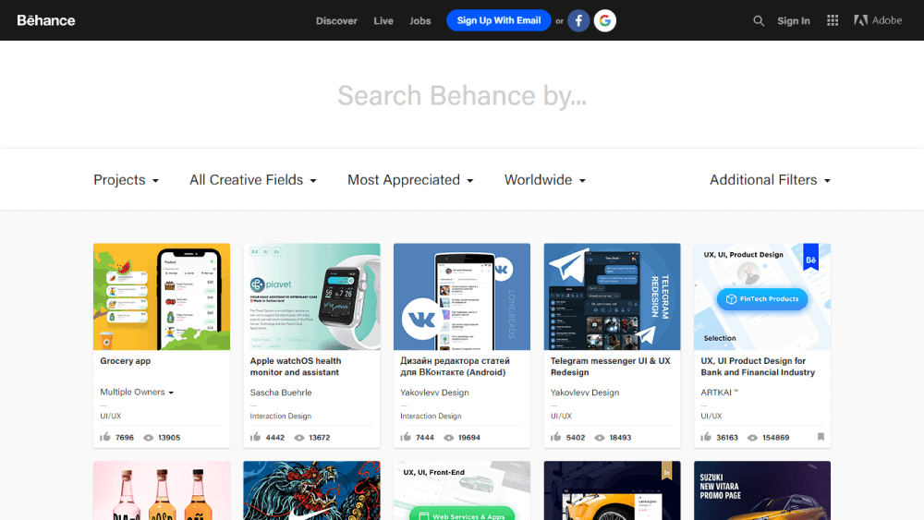Click the Search Behance by input field
924x520 pixels.
click(462, 95)
